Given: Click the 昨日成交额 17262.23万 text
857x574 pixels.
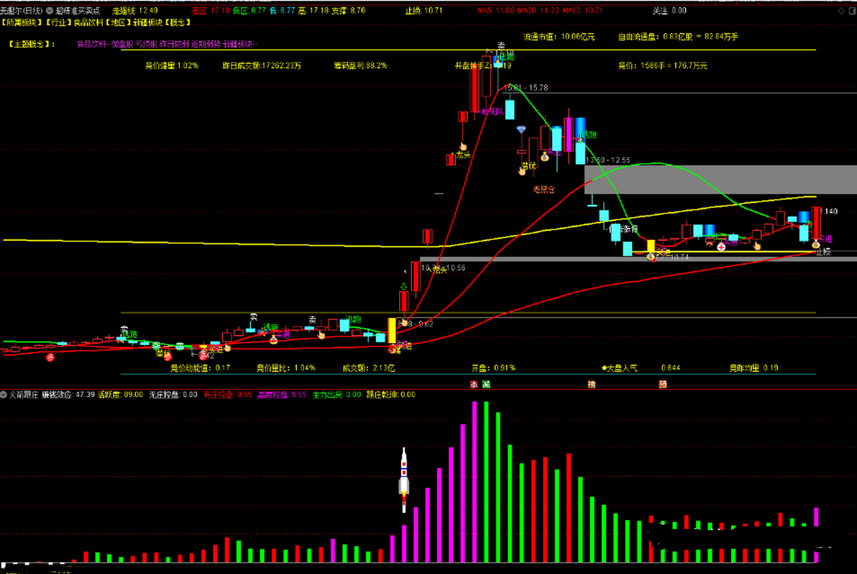Looking at the screenshot, I should (262, 65).
